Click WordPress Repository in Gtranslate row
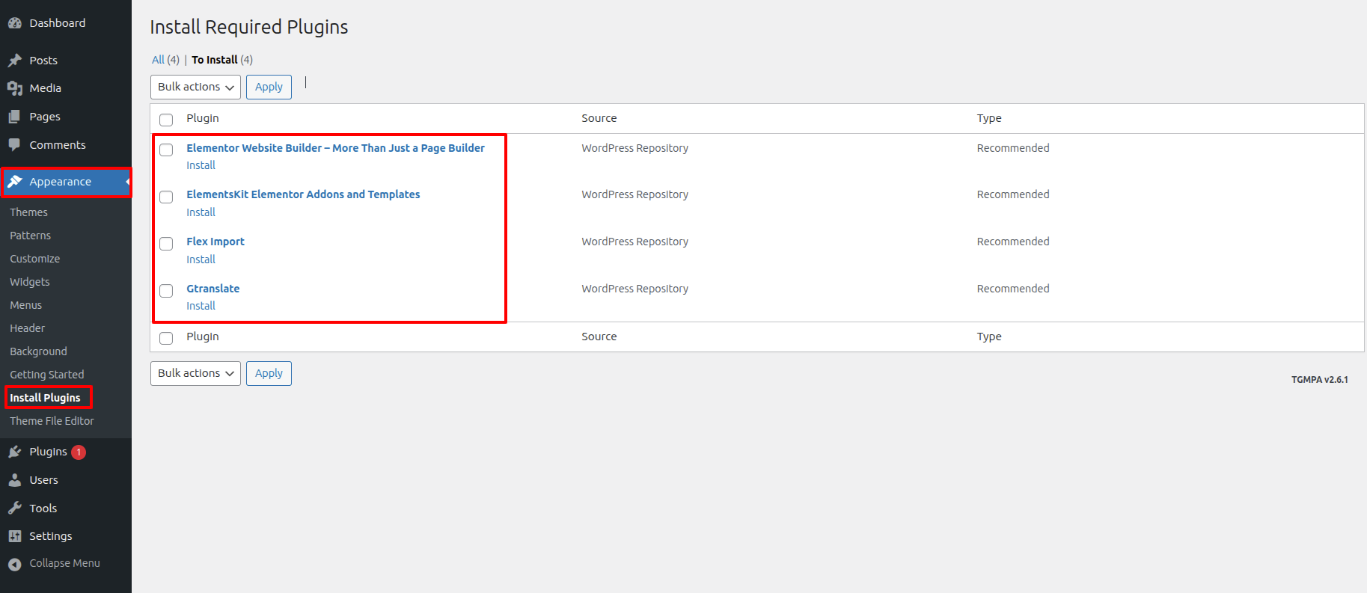1367x593 pixels. pos(635,289)
